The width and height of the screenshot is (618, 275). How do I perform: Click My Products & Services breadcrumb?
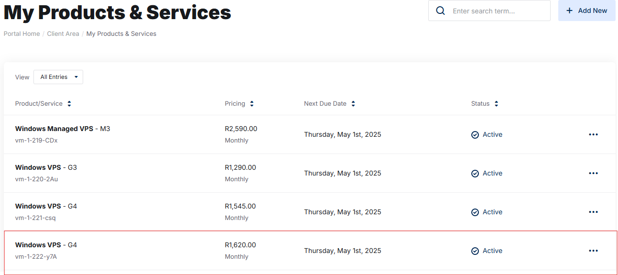(121, 34)
